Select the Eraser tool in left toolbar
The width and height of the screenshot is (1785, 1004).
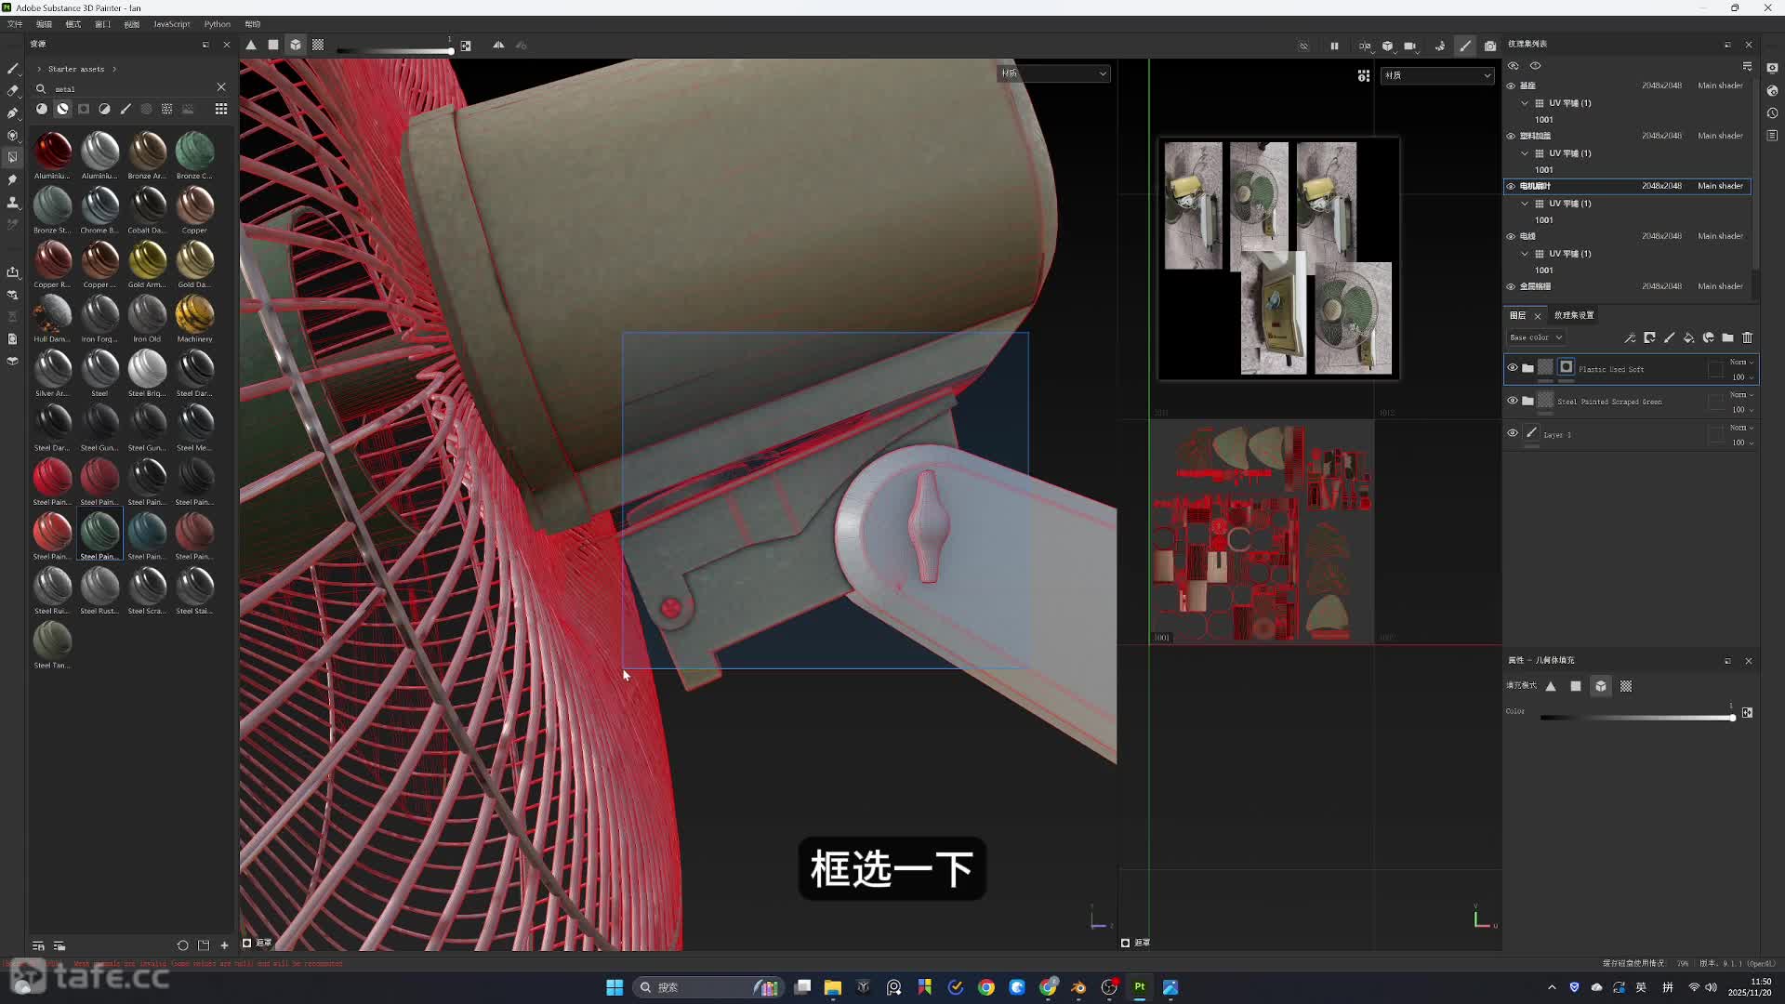[x=13, y=91]
